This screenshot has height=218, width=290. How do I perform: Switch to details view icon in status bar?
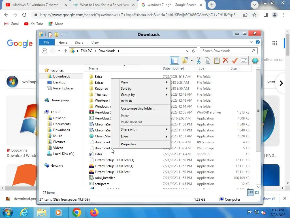tap(250, 193)
